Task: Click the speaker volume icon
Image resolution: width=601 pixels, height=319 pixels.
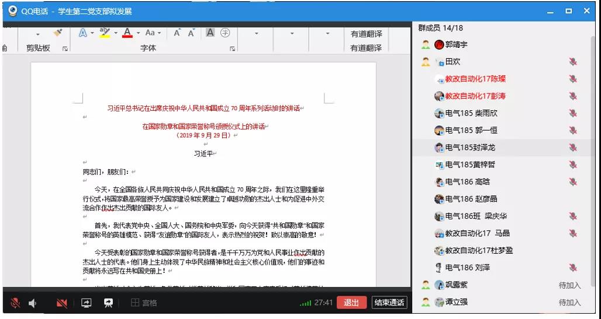Action: [x=33, y=303]
